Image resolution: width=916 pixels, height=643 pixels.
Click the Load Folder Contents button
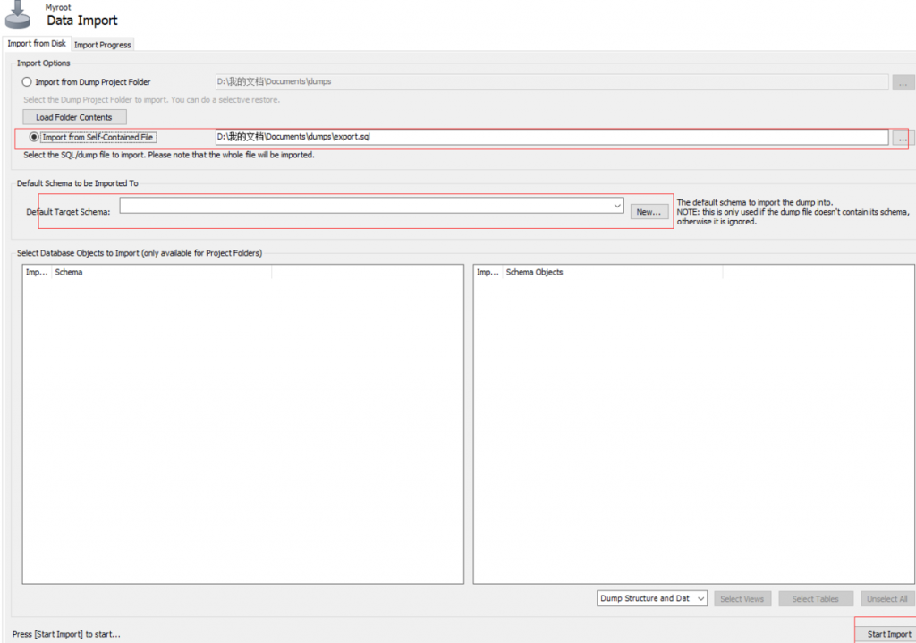(x=74, y=116)
